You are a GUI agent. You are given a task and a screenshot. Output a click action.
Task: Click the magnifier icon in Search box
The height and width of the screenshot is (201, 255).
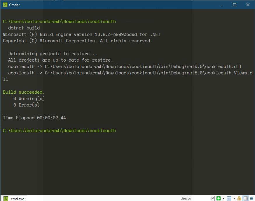pos(212,198)
